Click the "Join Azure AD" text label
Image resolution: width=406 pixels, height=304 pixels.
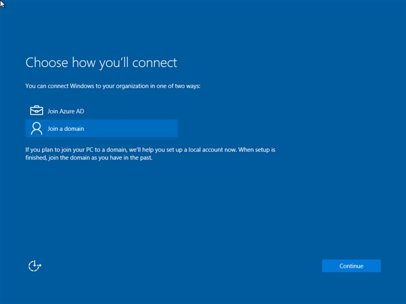pyautogui.click(x=66, y=111)
